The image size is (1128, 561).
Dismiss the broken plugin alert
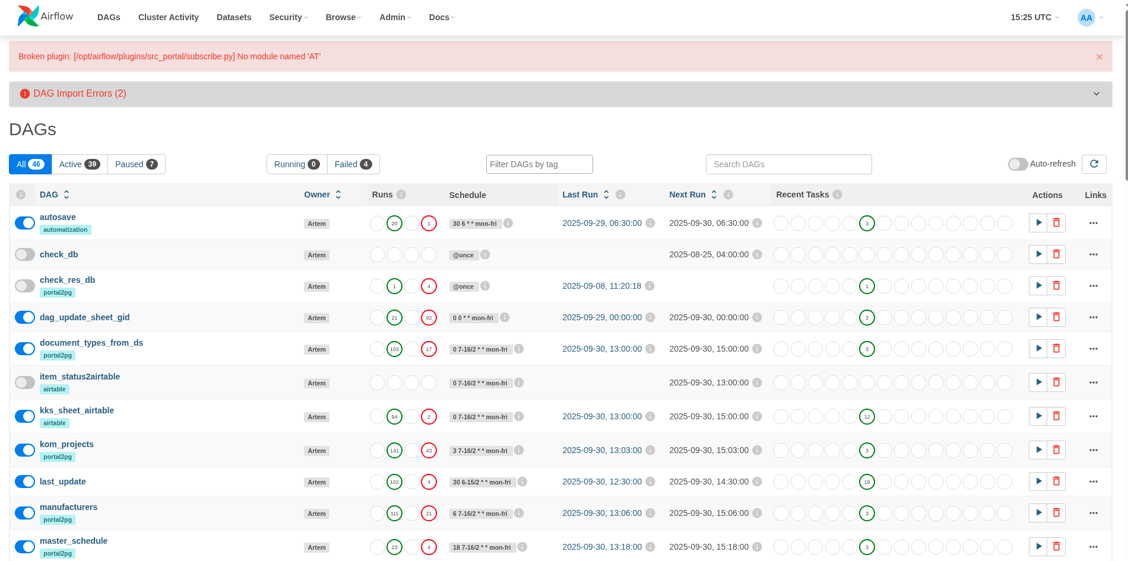pos(1099,57)
